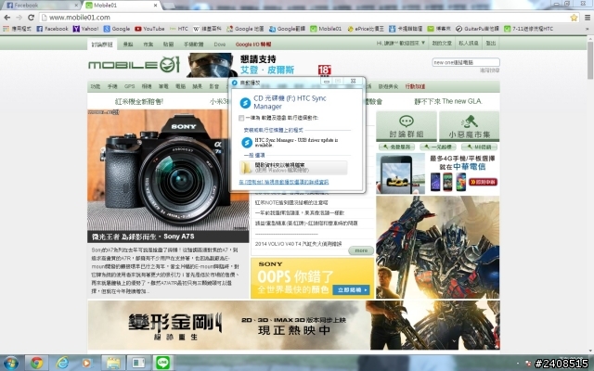Open the 行動加值 red menu item

click(415, 86)
